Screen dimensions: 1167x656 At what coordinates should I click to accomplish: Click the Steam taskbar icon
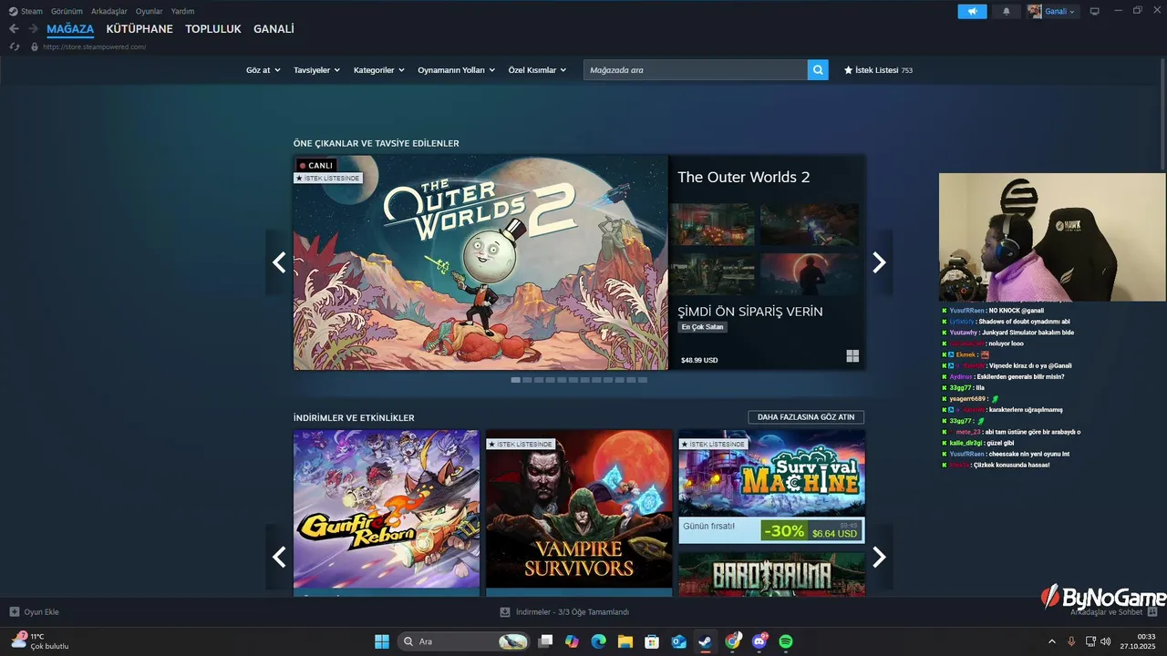pyautogui.click(x=706, y=641)
